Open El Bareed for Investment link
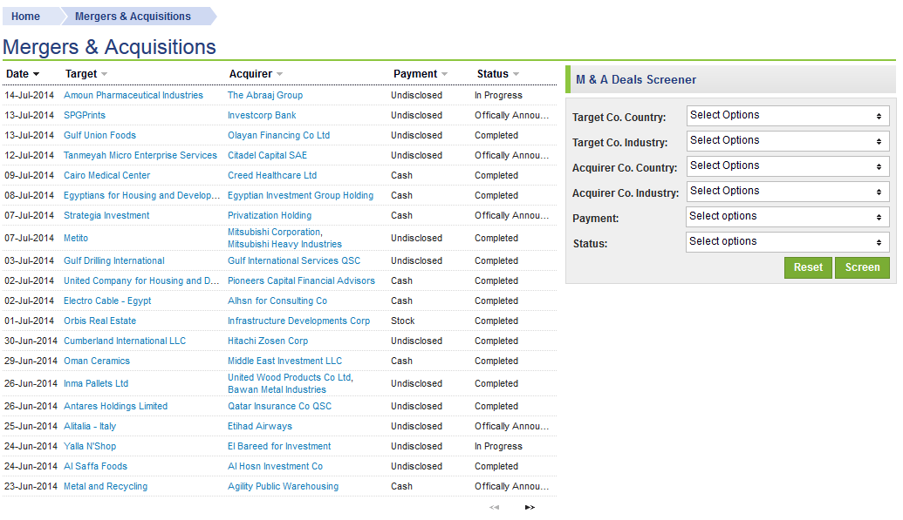This screenshot has width=903, height=520. (278, 447)
